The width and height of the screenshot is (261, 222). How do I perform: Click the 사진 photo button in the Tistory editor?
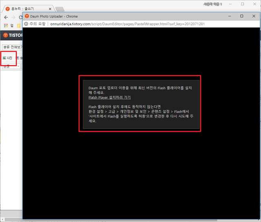pos(7,58)
